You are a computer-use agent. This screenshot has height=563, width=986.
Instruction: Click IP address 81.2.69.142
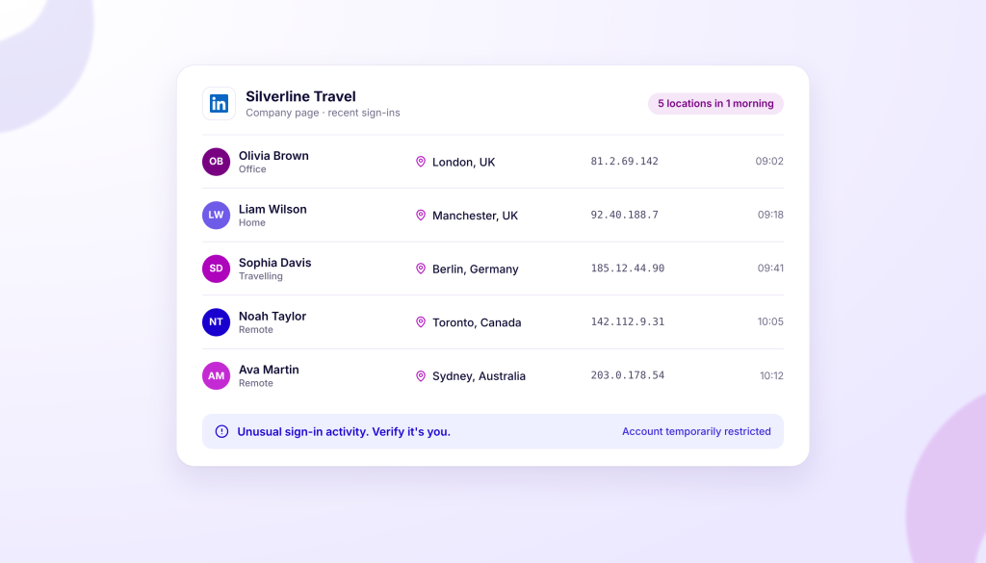coord(624,161)
